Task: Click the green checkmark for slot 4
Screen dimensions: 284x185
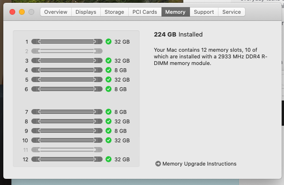Action: (108, 70)
